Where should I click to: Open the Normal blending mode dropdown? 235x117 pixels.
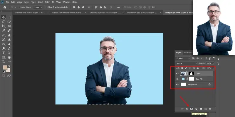click(x=187, y=63)
